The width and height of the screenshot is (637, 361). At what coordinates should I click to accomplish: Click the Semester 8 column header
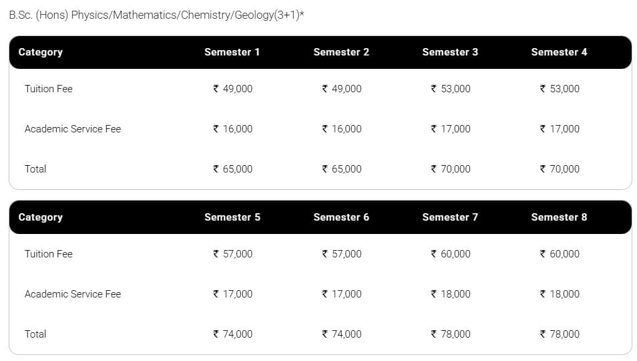click(x=559, y=217)
